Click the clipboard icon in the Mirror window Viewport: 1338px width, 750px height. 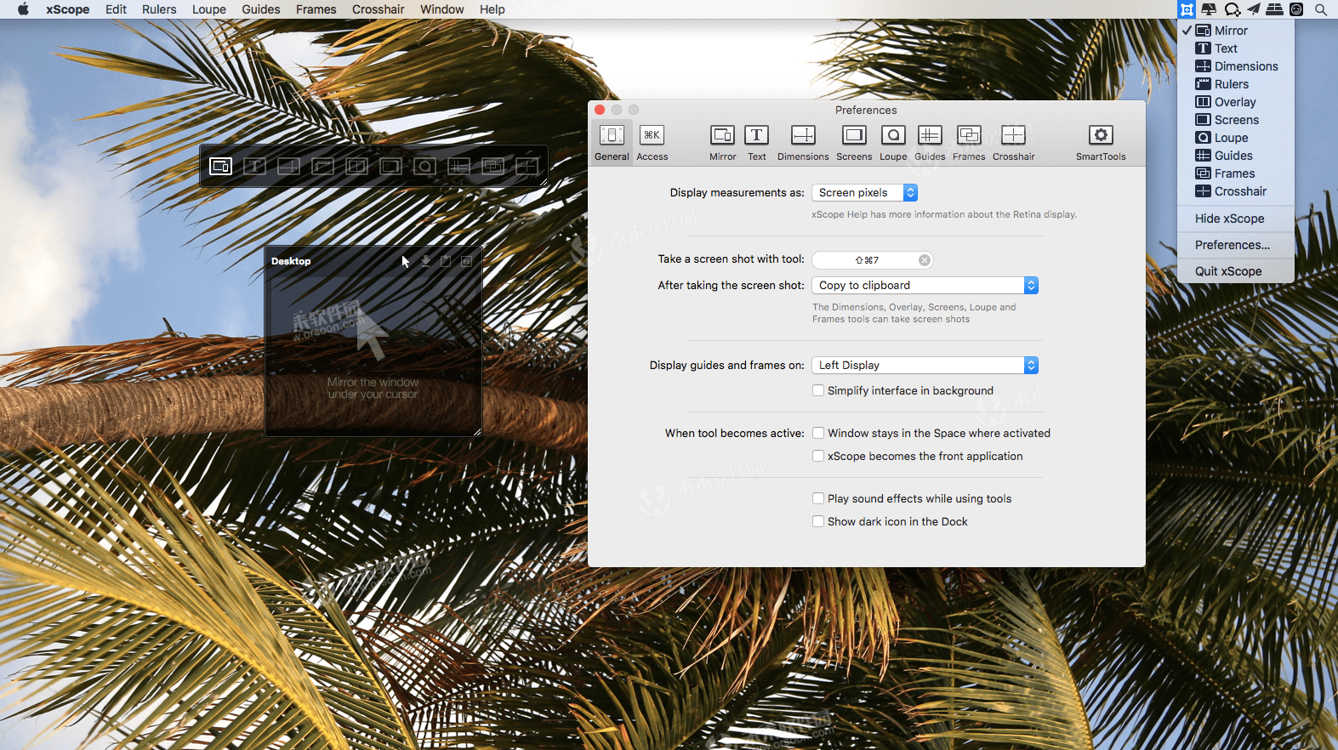pos(446,261)
